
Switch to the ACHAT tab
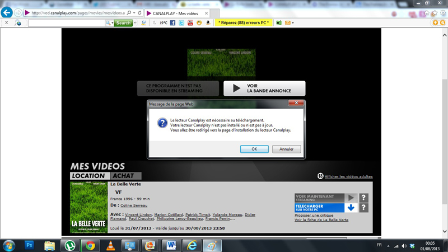[125, 176]
